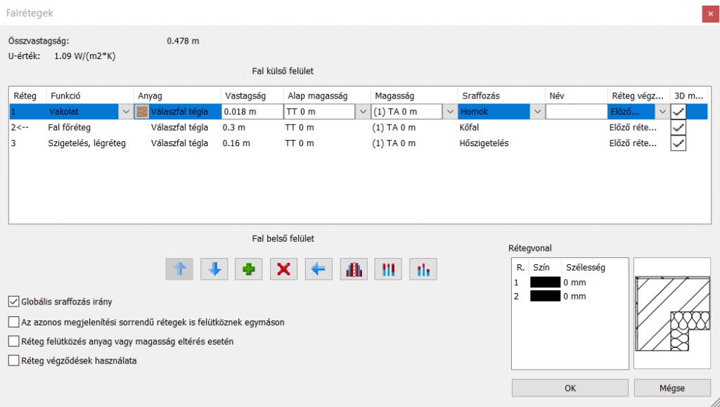The image size is (720, 407).
Task: Toggle 3D checkbox for the Fal főréteg row
Action: pos(678,127)
